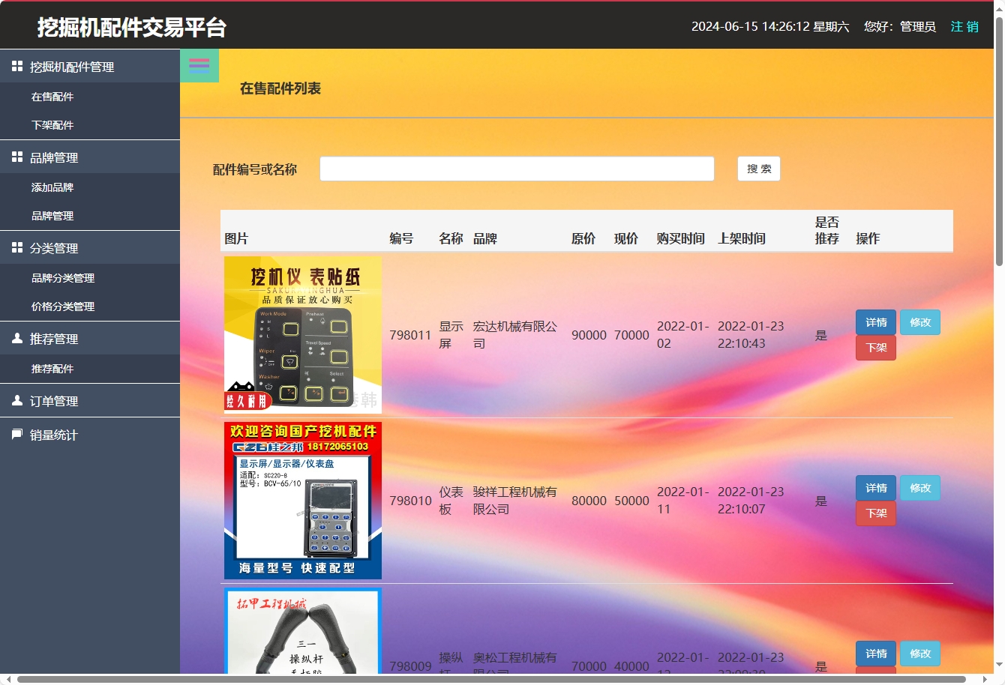The width and height of the screenshot is (1005, 685).
Task: Click 下架 to remove part 798011
Action: coord(875,348)
